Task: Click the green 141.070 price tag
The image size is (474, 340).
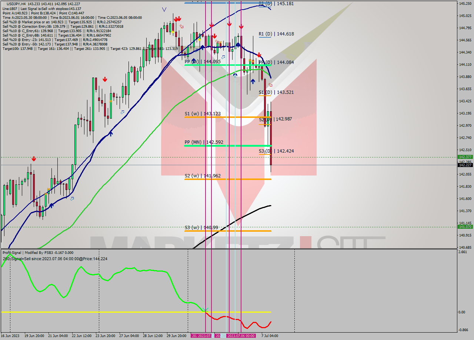Action: tap(465, 227)
